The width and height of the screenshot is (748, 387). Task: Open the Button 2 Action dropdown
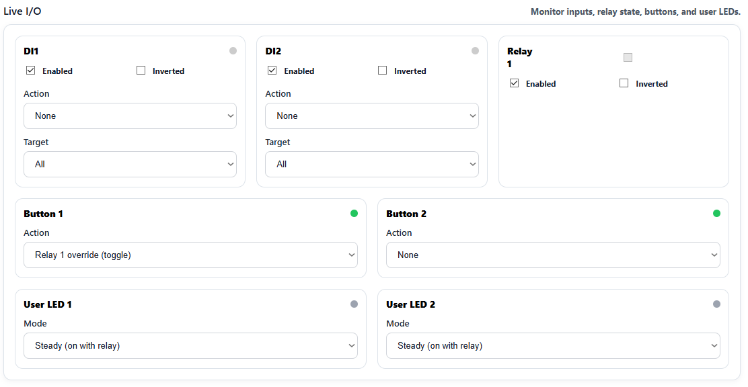coord(553,255)
